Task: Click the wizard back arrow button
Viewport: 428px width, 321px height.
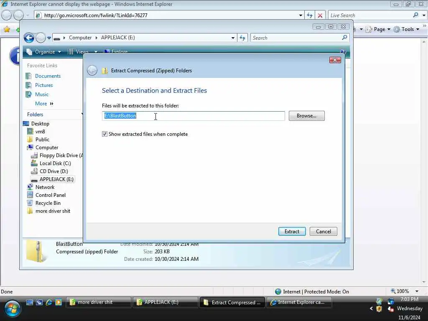Action: click(92, 71)
